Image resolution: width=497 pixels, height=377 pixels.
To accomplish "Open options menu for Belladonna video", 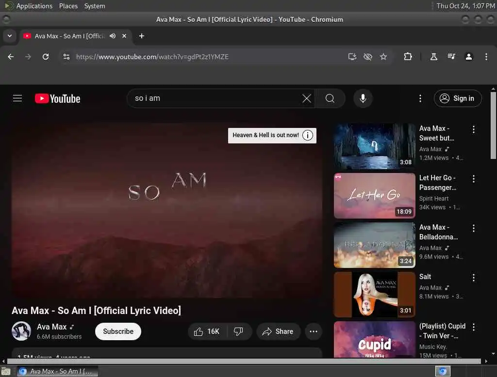I will [x=474, y=228].
